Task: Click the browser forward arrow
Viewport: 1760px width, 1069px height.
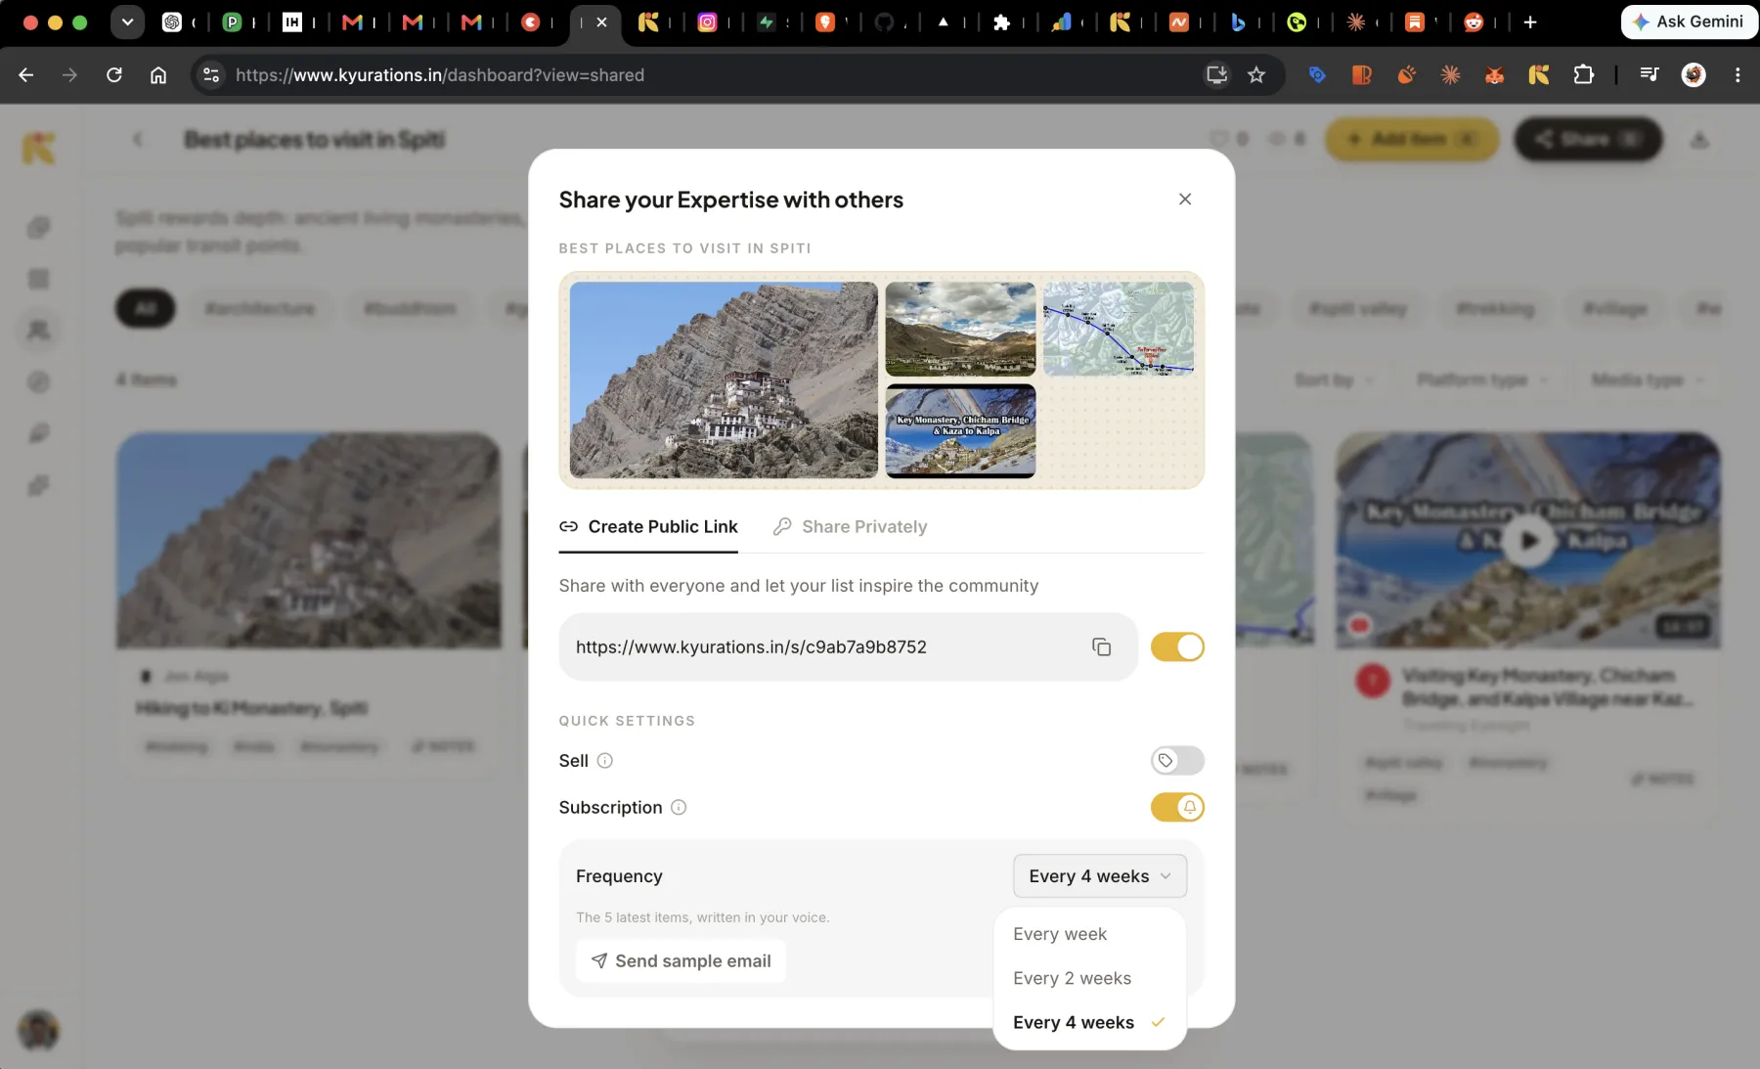Action: [x=69, y=75]
